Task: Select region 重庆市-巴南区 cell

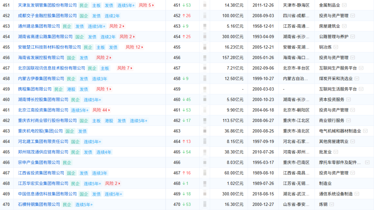Action: tap(296, 162)
